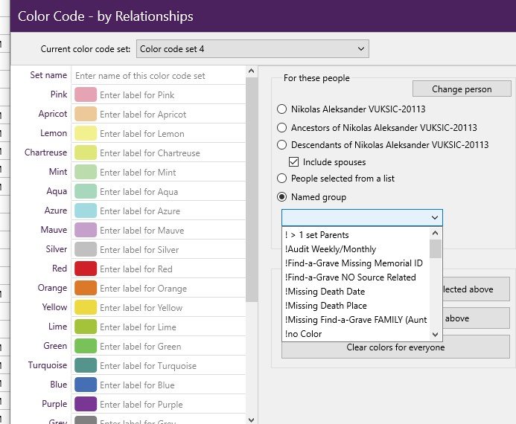Screen dimensions: 516x424
Task: Focus the Enter label for Aqua field
Action: click(x=172, y=192)
